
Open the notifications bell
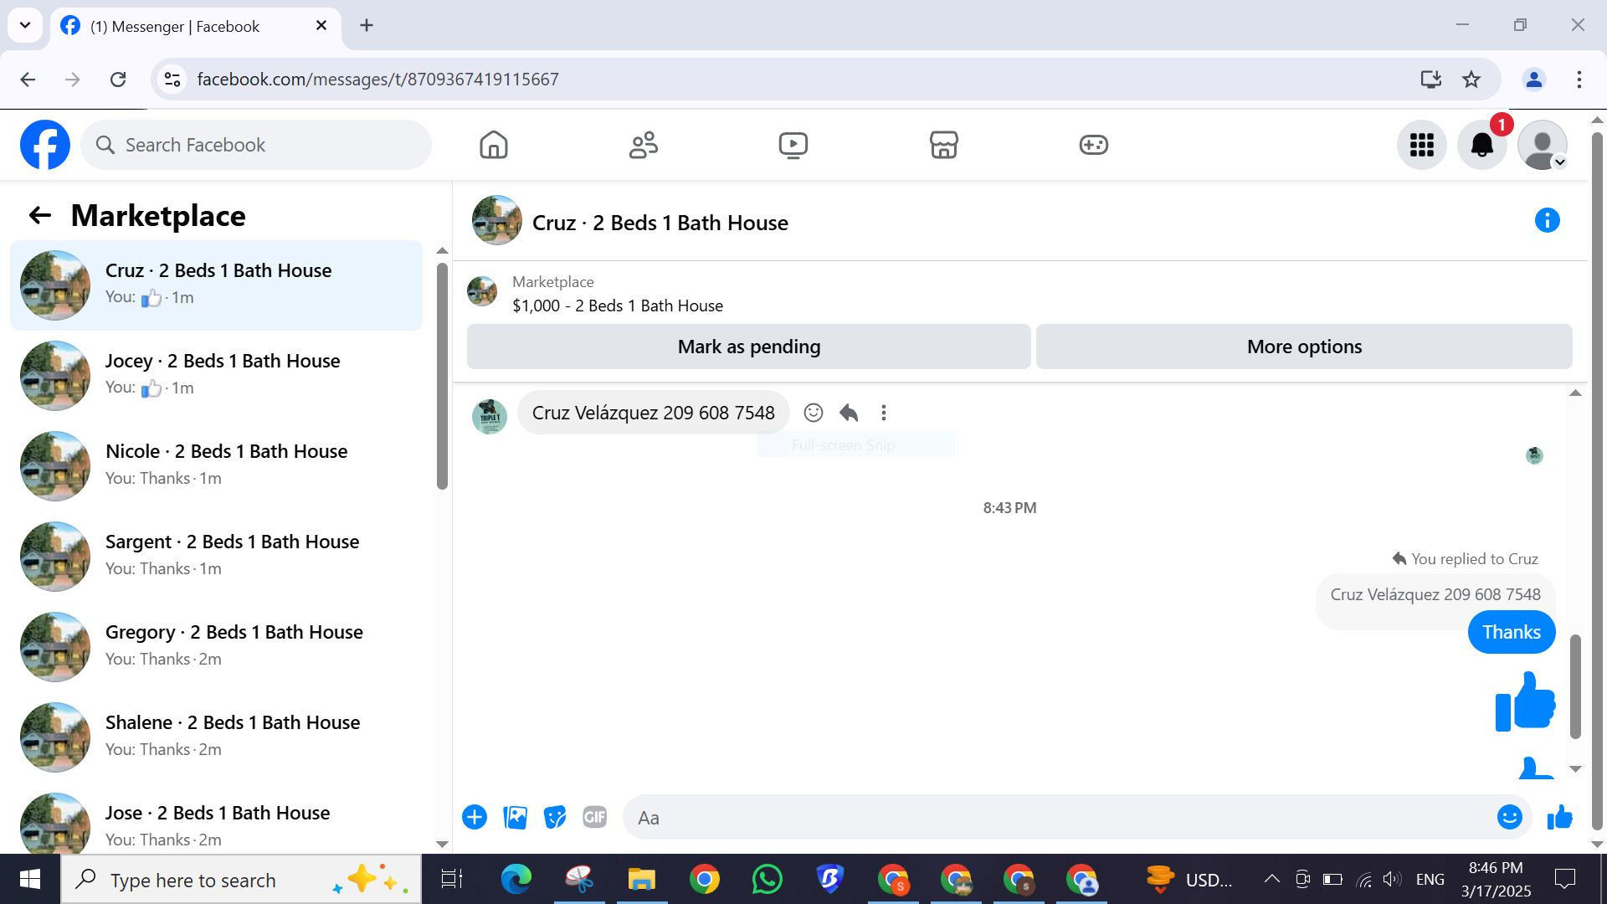coord(1482,145)
